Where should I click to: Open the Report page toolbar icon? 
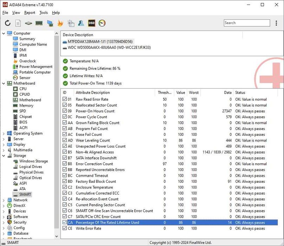click(18, 23)
